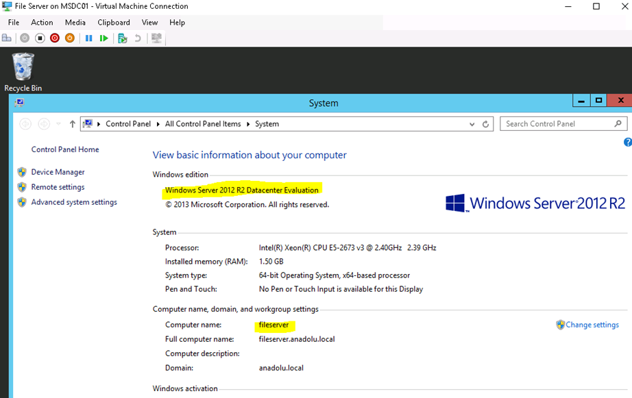
Task: Click the computer icon in the address bar
Action: [88, 124]
